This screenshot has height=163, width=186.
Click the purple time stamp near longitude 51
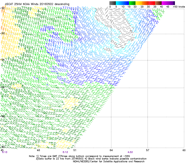[x=65, y=152]
